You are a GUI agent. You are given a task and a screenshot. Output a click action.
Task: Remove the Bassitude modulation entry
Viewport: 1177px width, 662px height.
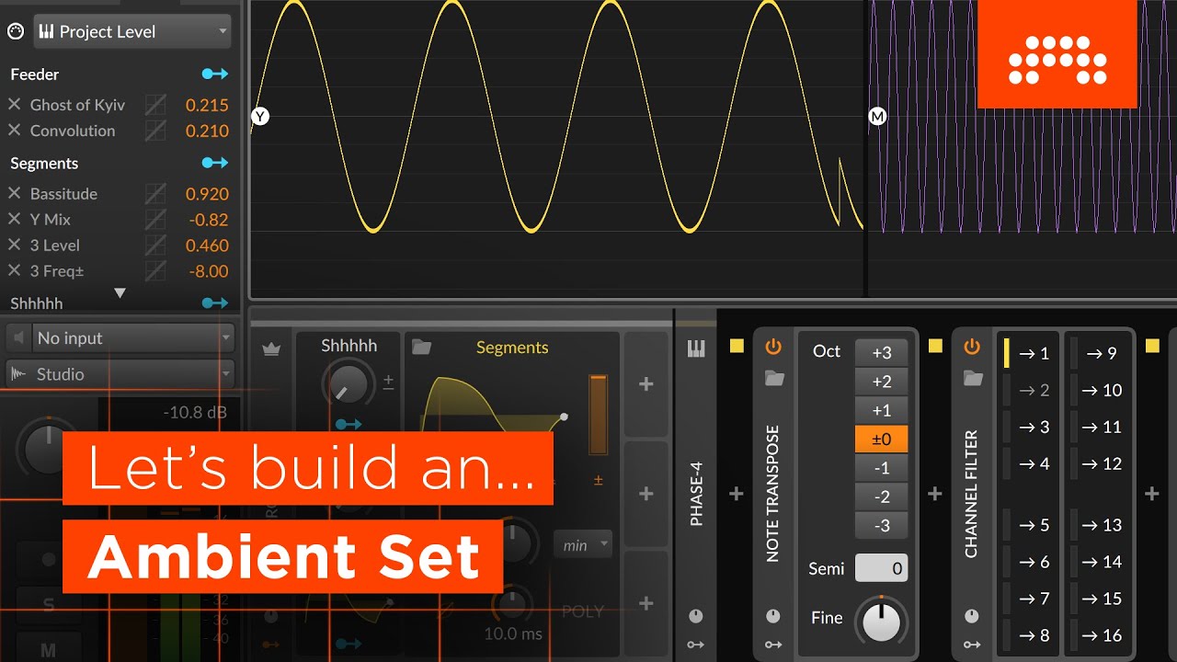click(14, 193)
